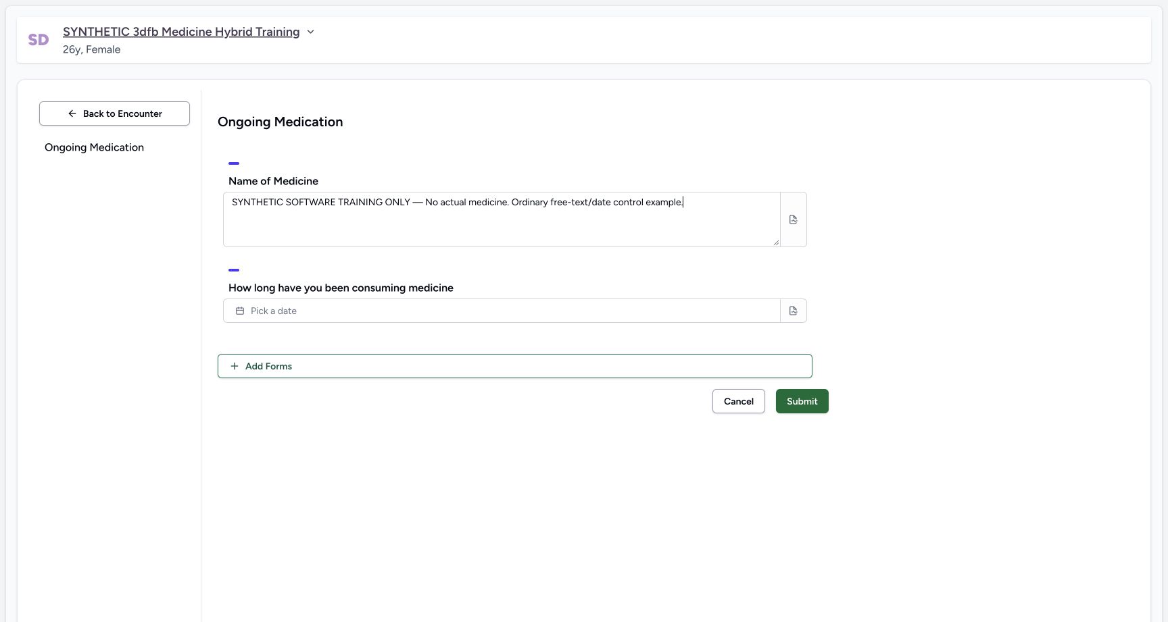
Task: Click the plus icon in Add Forms
Action: point(235,366)
